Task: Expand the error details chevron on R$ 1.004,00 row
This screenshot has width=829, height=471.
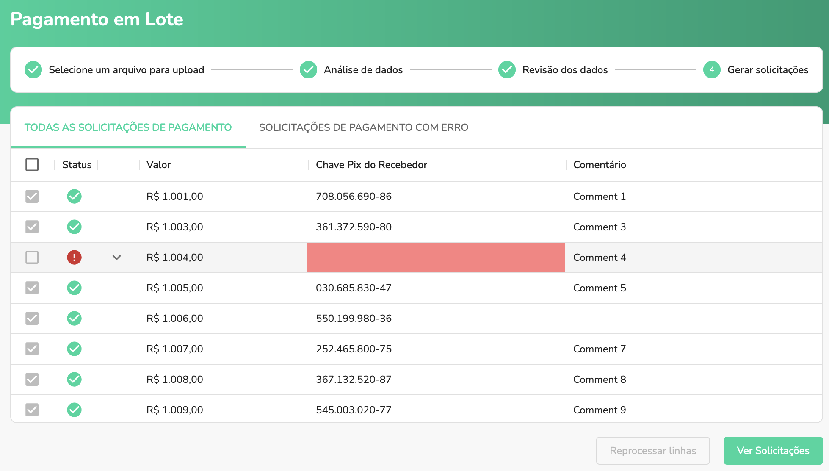Action: (116, 257)
